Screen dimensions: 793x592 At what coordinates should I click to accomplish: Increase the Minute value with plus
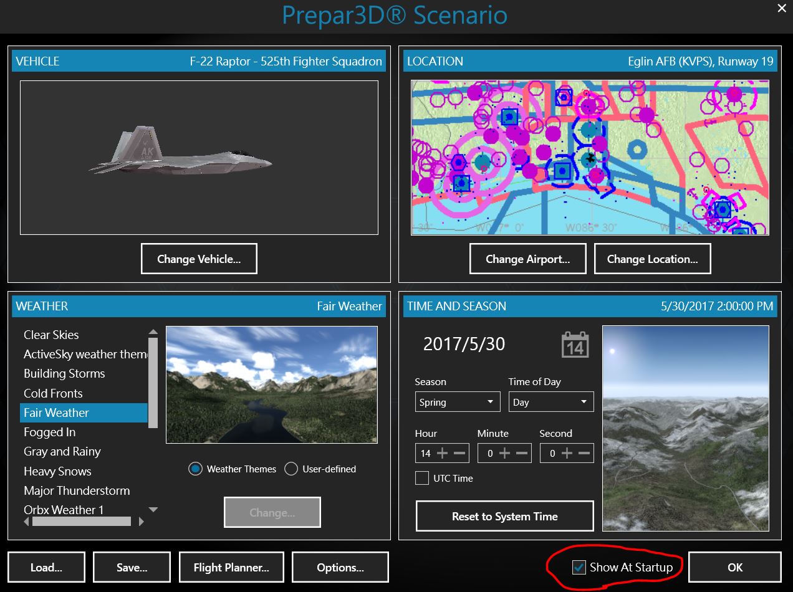pyautogui.click(x=504, y=454)
